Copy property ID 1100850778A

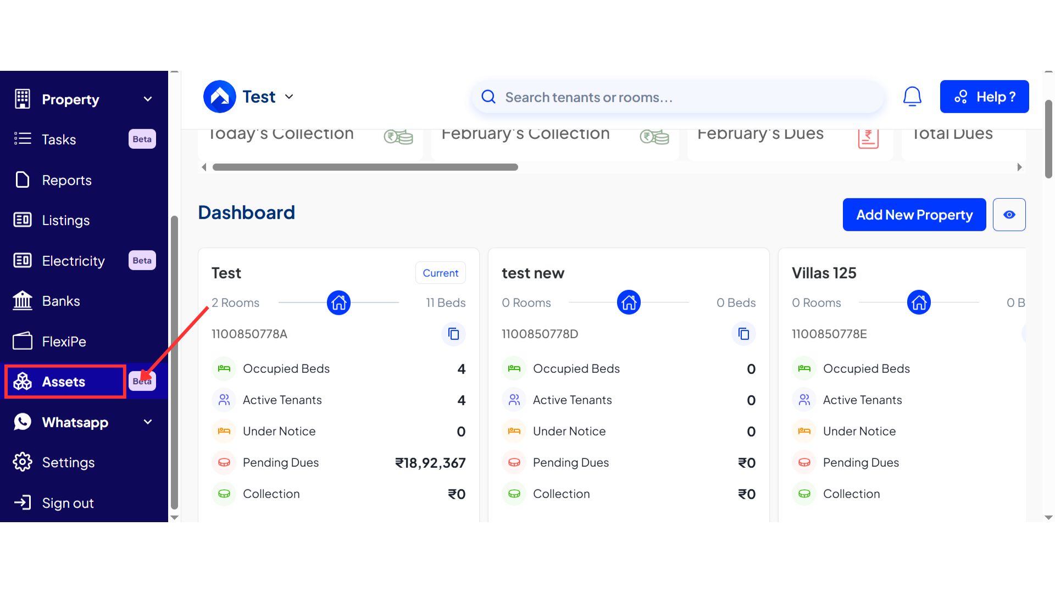pyautogui.click(x=453, y=334)
